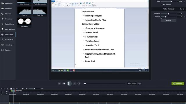This screenshot has width=186, height=104.
Task: Reset the Amount value
Action: (184, 17)
